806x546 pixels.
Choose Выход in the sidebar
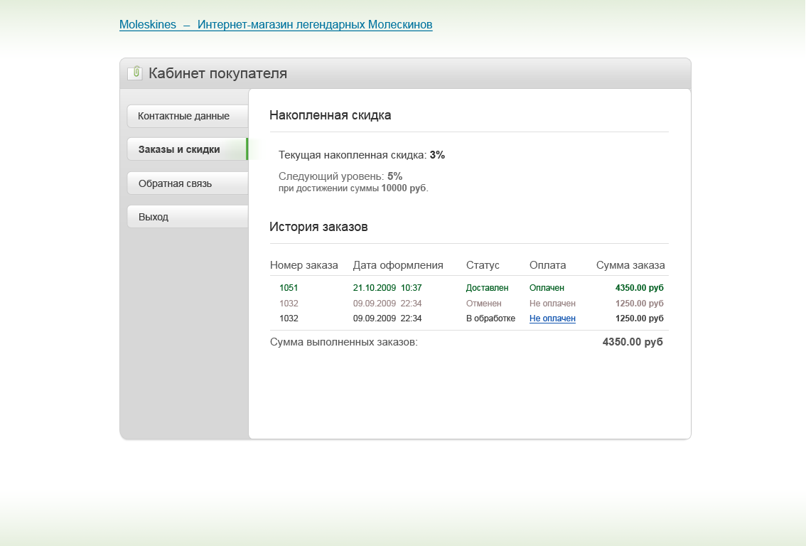pyautogui.click(x=188, y=217)
